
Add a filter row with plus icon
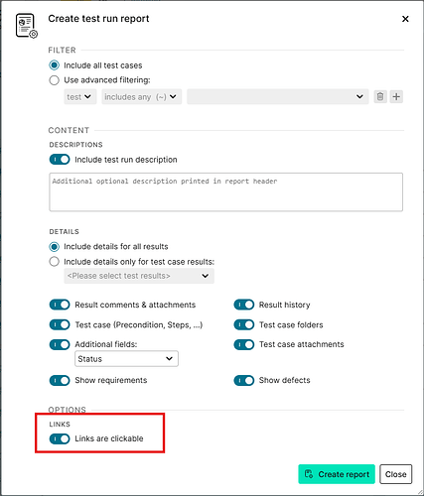click(x=396, y=97)
